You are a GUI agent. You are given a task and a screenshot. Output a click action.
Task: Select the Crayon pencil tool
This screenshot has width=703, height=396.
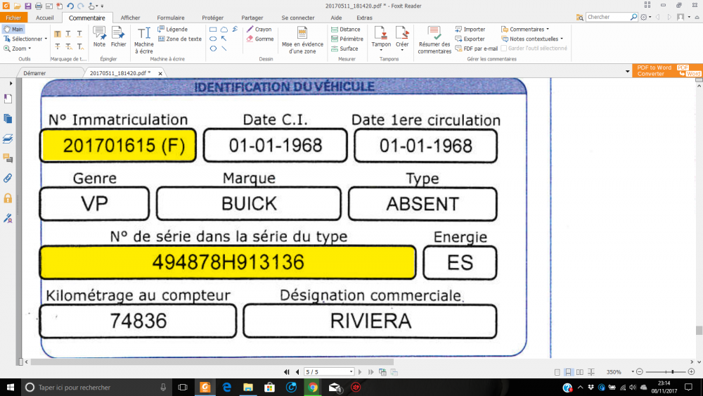pos(259,29)
